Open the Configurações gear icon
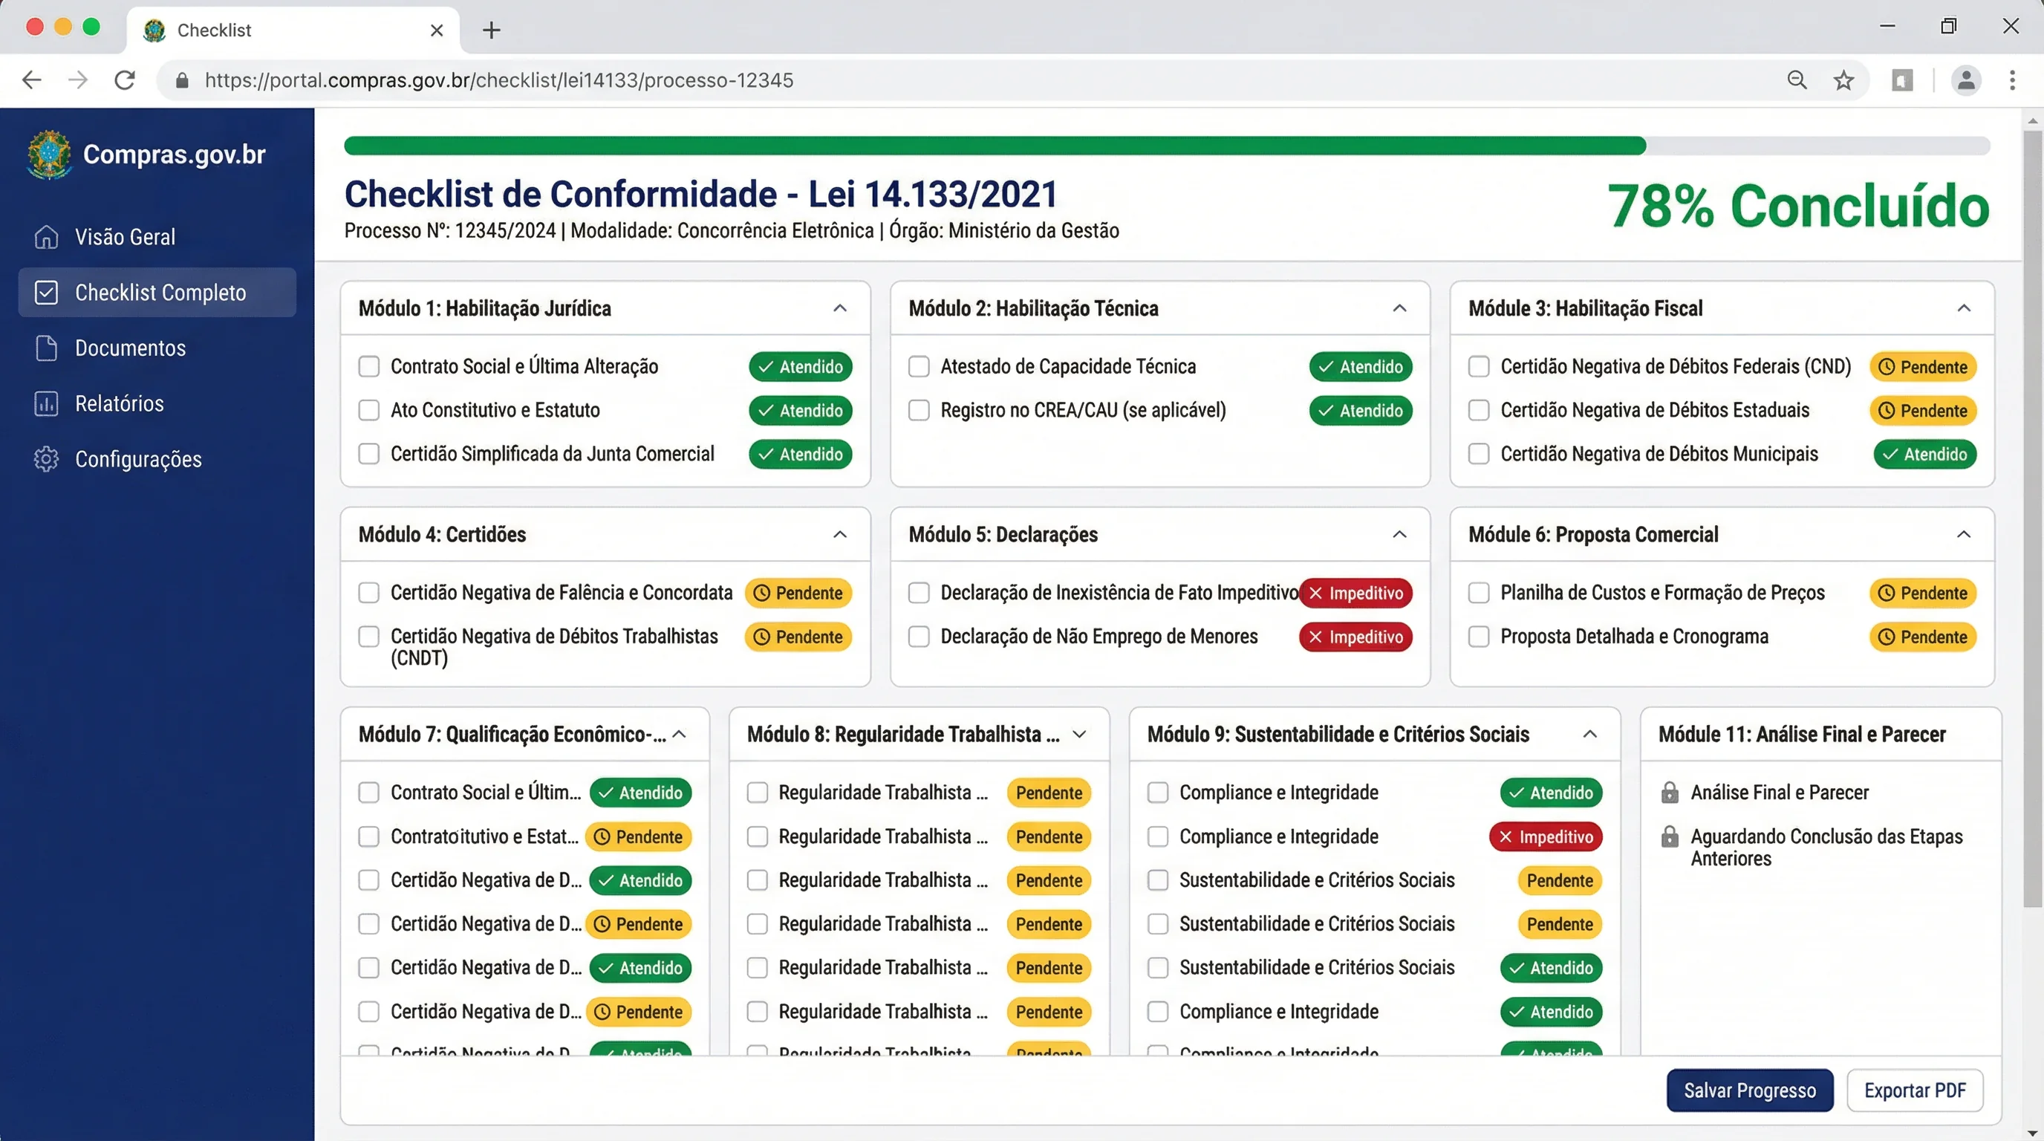Image resolution: width=2044 pixels, height=1141 pixels. coord(46,458)
